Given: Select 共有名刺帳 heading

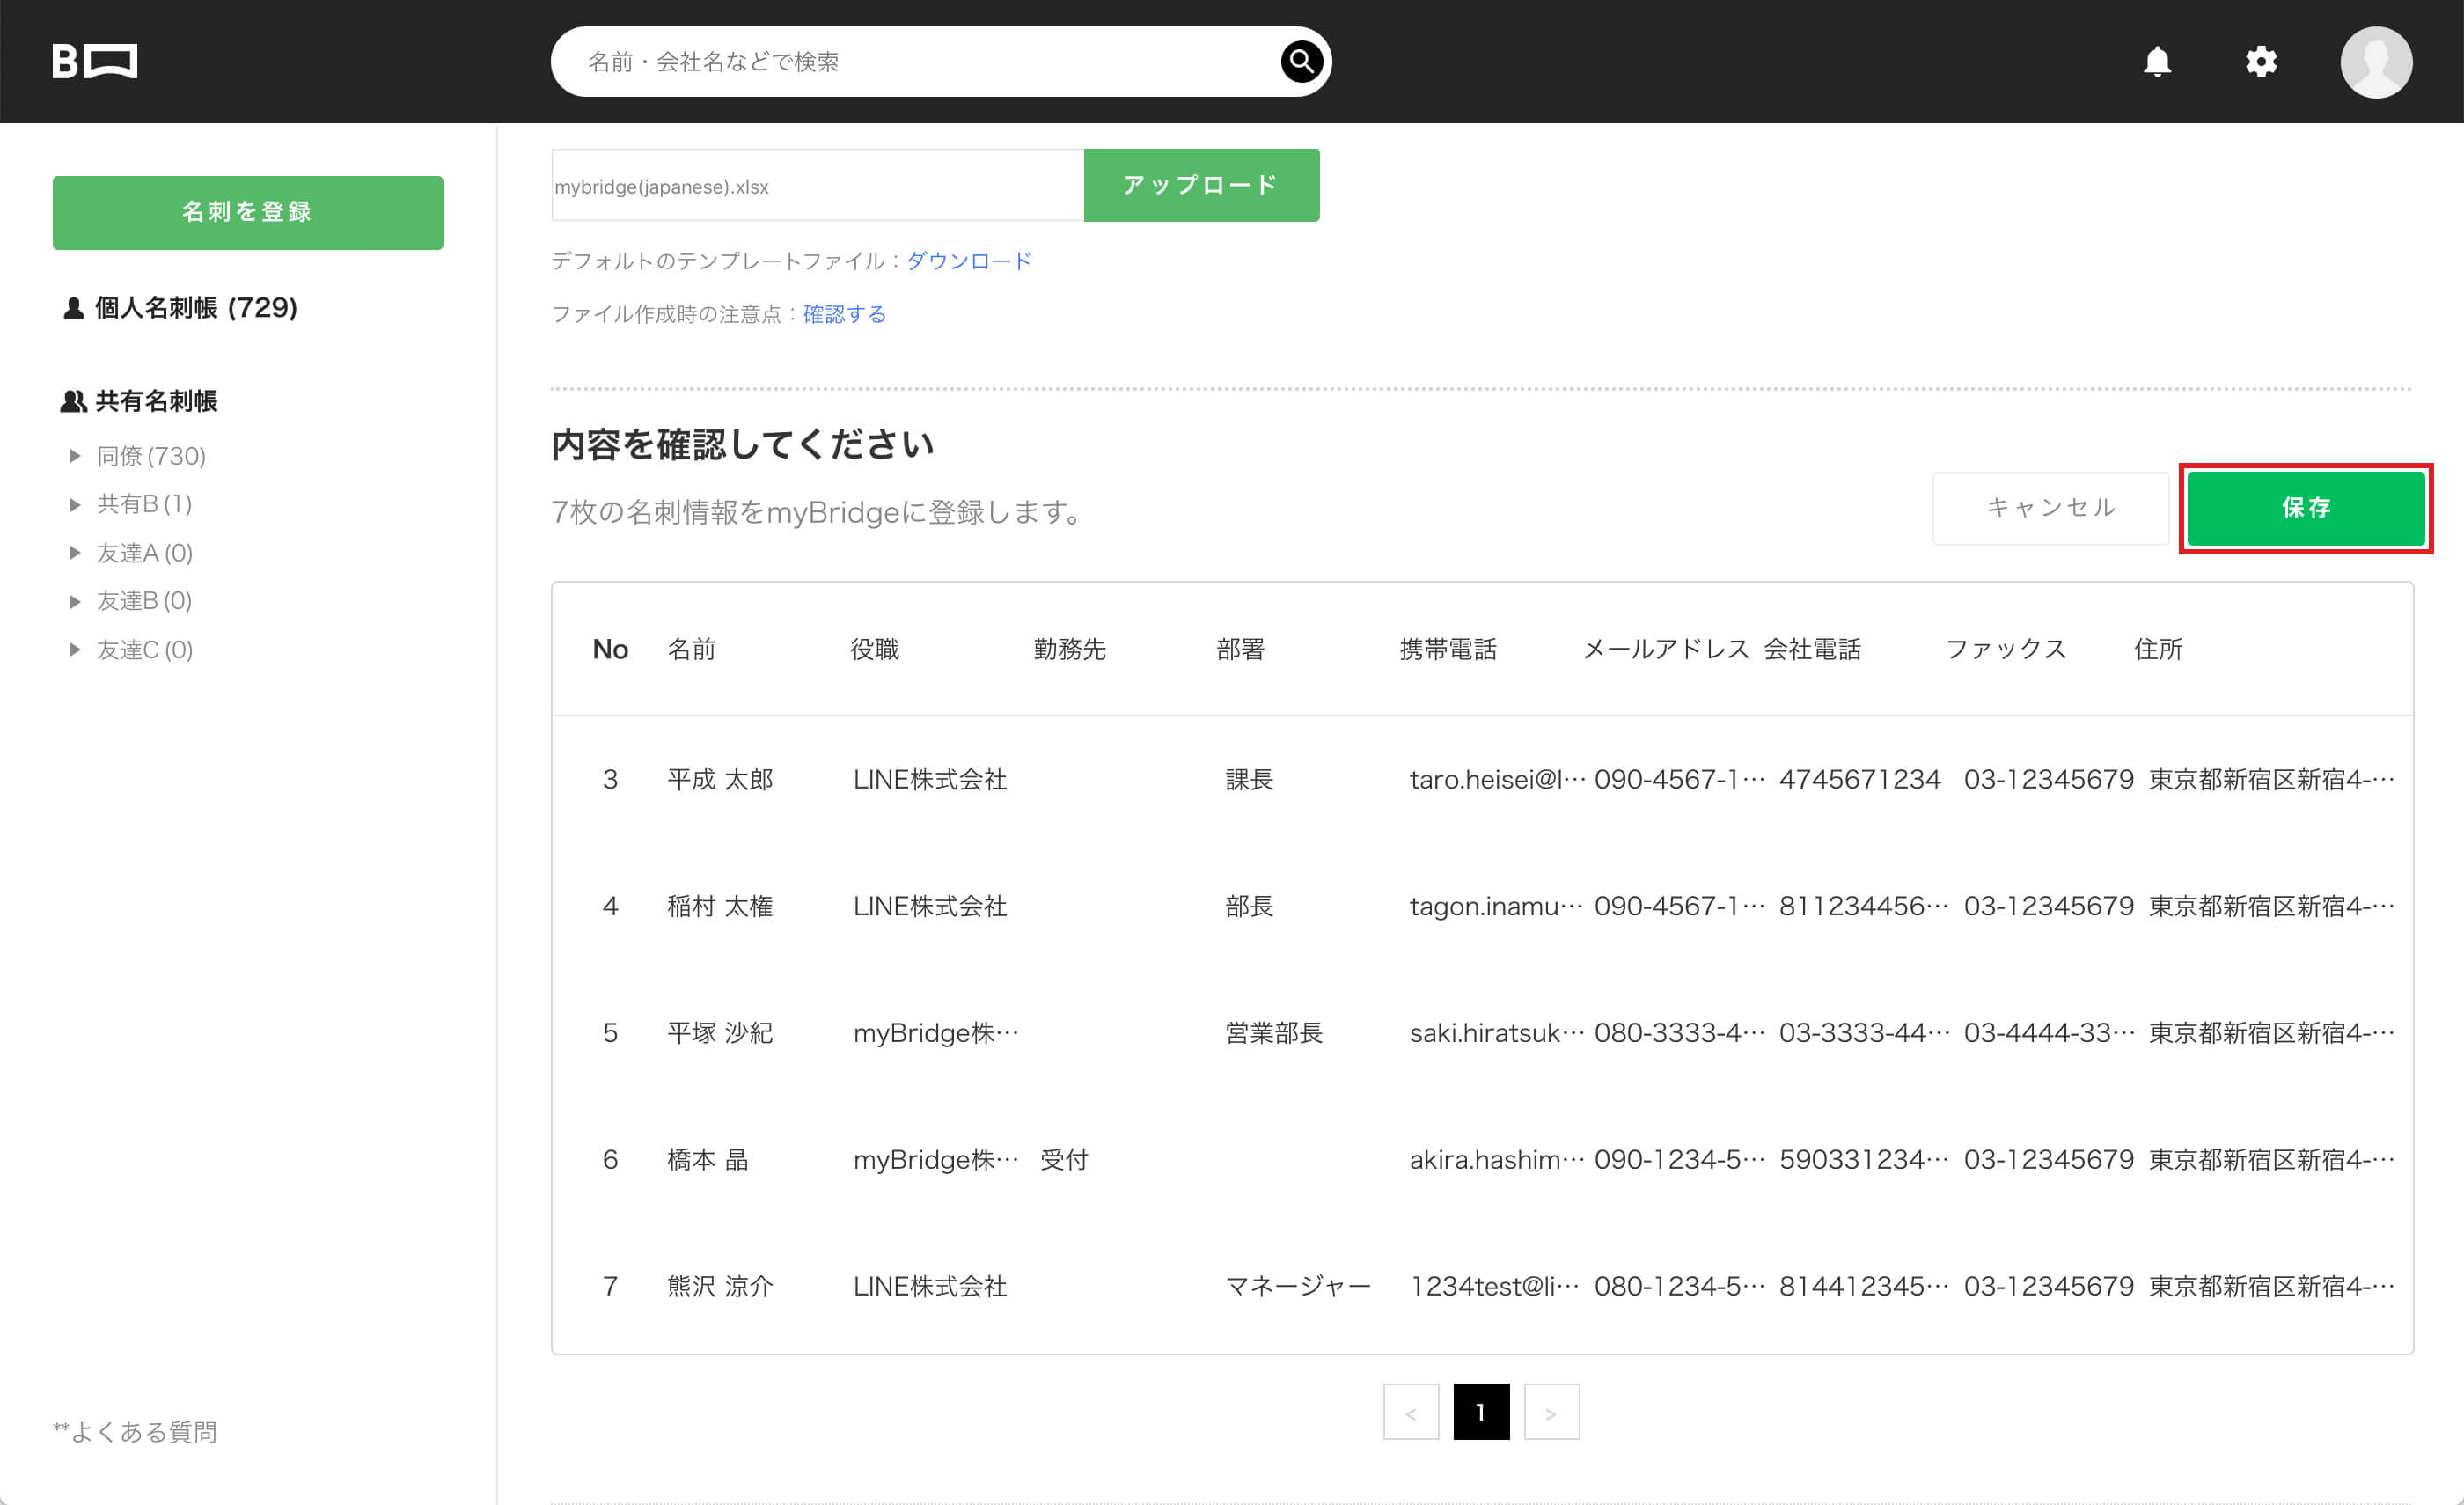Looking at the screenshot, I should [x=140, y=401].
